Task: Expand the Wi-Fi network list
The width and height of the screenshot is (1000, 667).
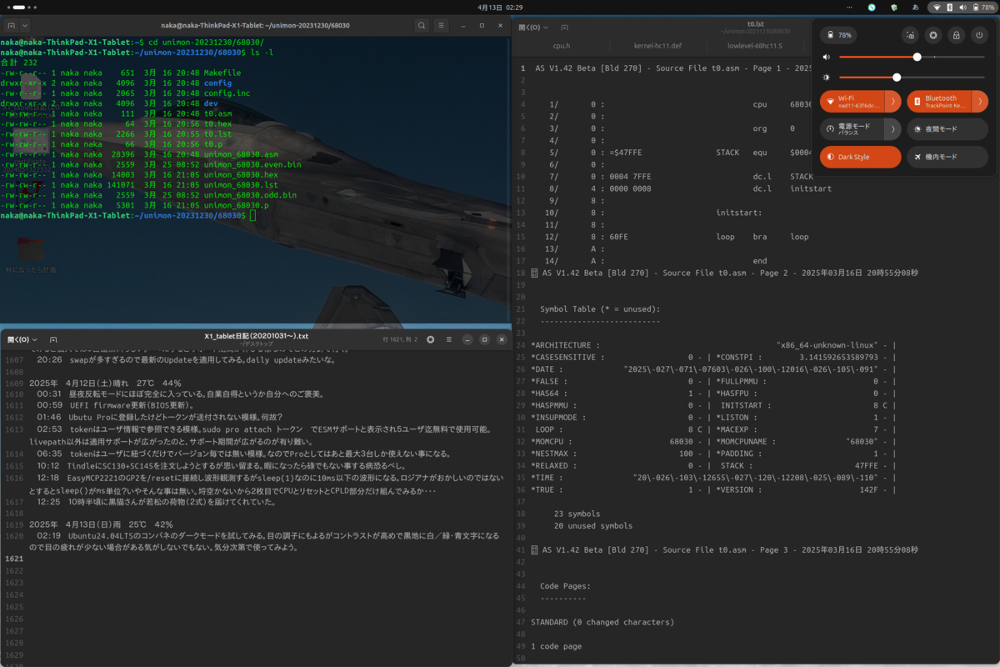Action: (x=893, y=102)
